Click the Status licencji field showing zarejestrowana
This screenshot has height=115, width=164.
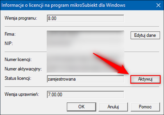pyautogui.click(x=85, y=79)
